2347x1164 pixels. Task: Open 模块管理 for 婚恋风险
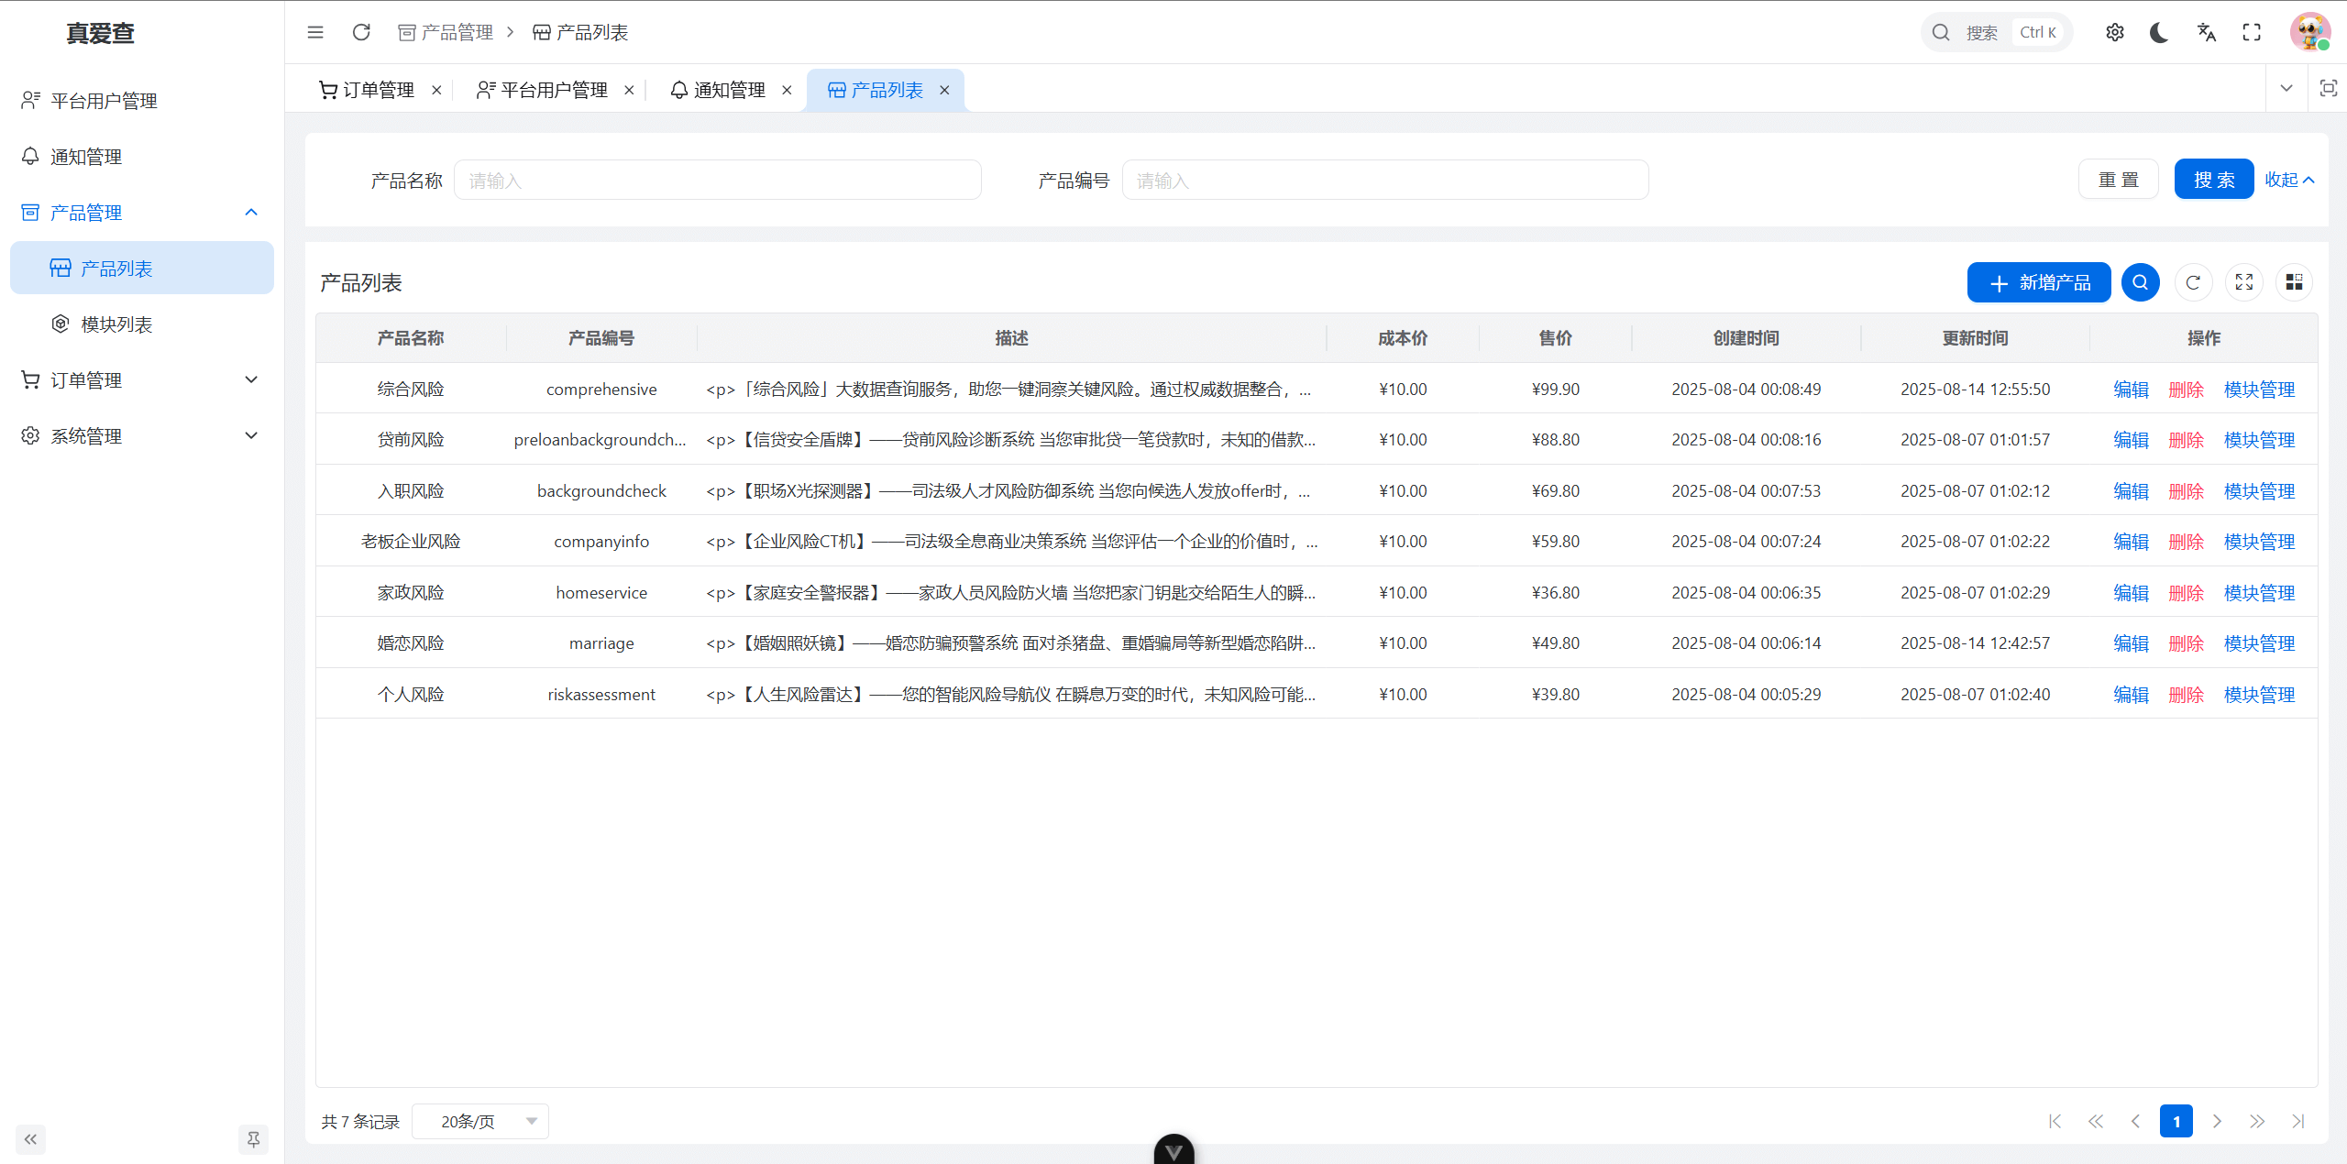(2259, 643)
